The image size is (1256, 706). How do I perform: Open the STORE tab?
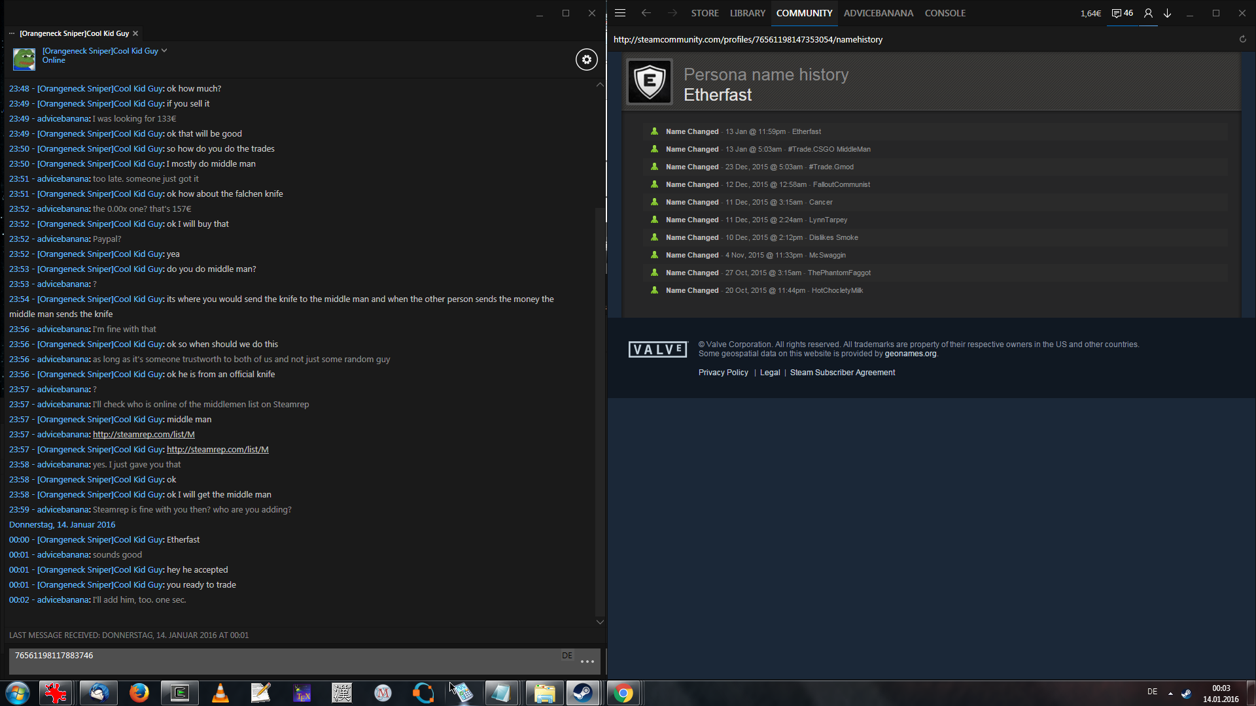(x=705, y=13)
